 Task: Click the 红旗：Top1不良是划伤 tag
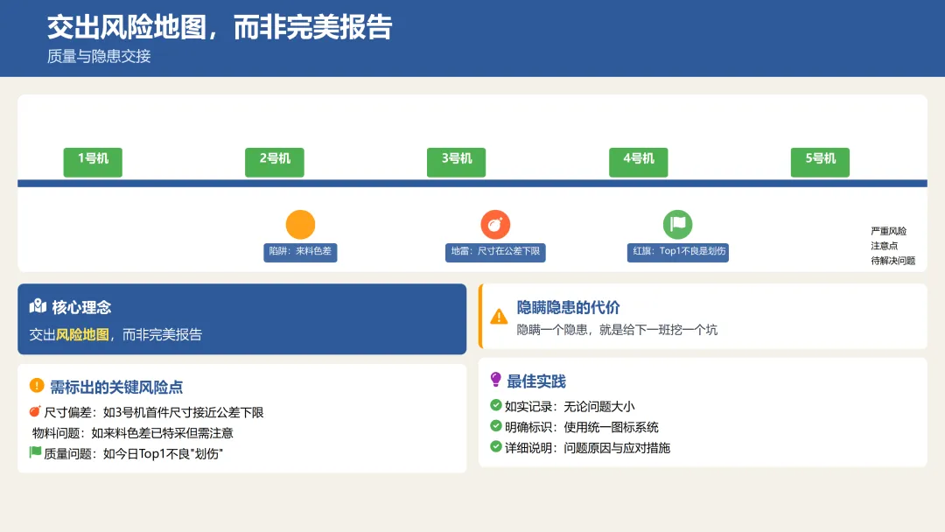pyautogui.click(x=678, y=252)
